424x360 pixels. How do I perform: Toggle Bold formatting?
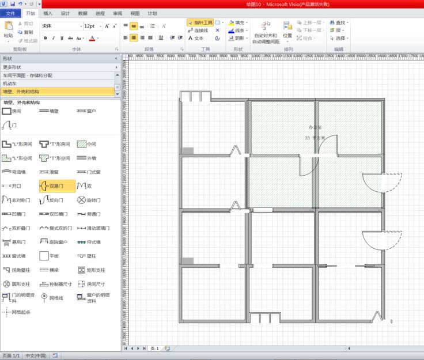click(46, 38)
